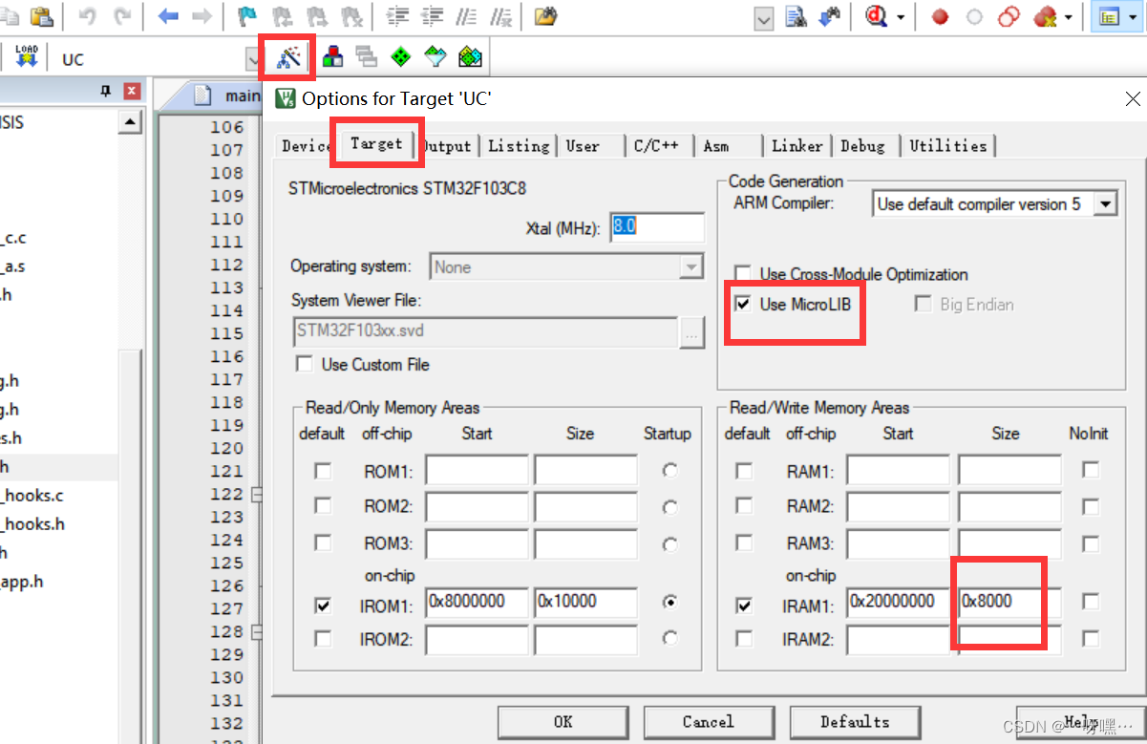Open Find in Files folder-binoculars icon

(x=545, y=16)
